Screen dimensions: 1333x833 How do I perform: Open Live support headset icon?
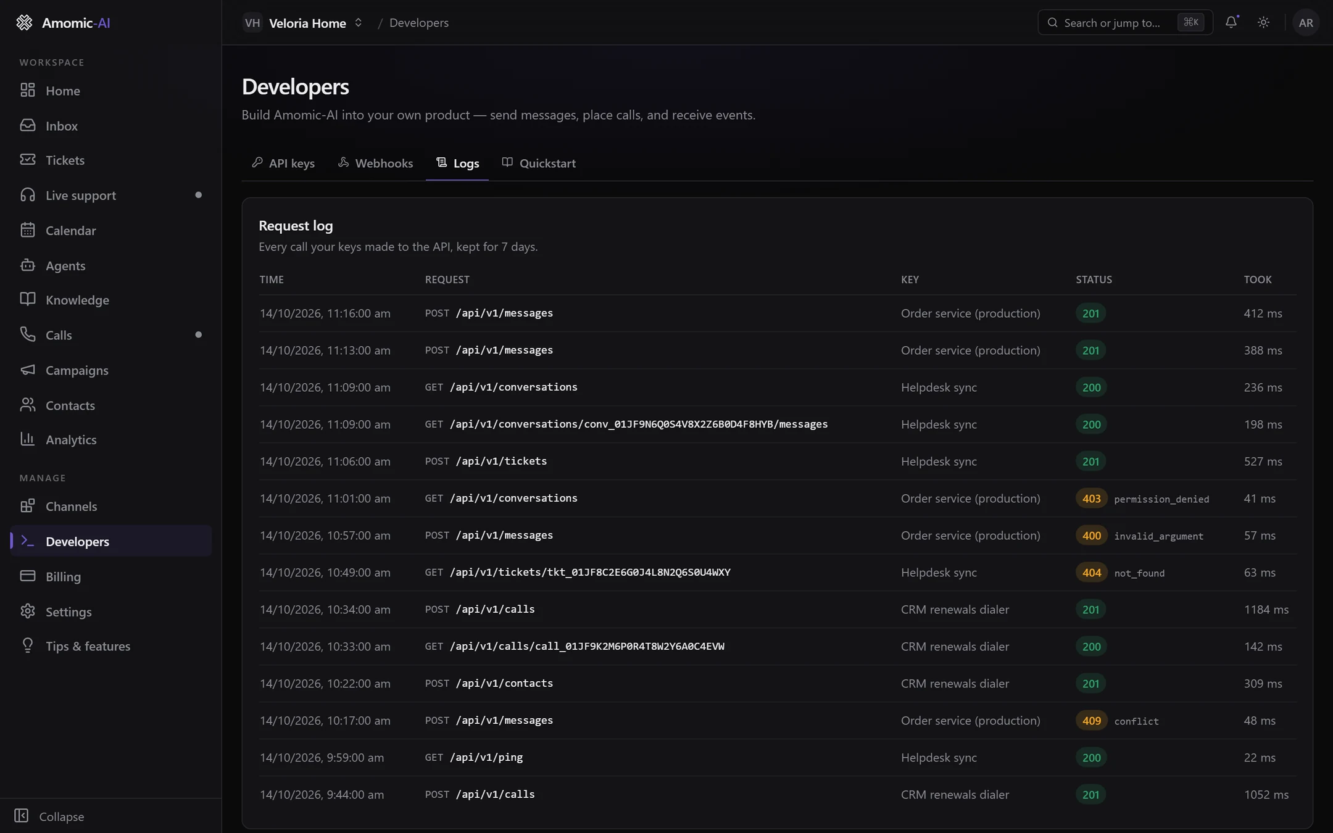28,195
